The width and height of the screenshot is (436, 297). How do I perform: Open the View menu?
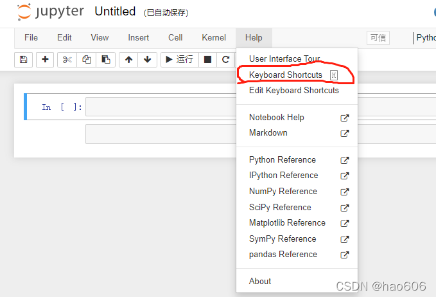(x=100, y=37)
